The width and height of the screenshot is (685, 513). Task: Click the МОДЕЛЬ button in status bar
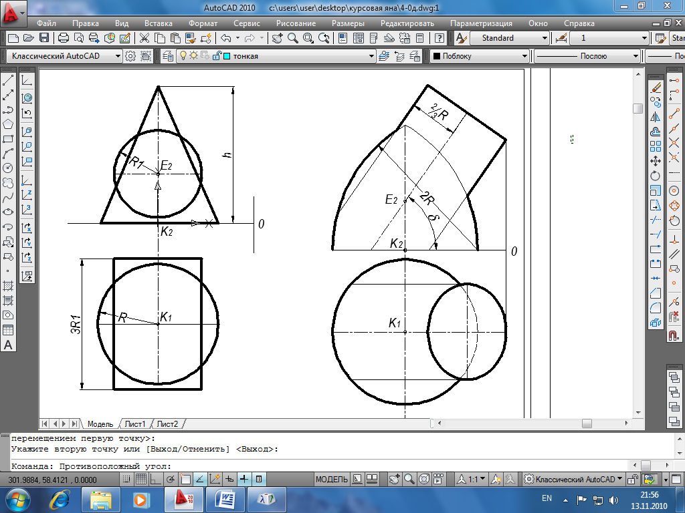pos(331,479)
